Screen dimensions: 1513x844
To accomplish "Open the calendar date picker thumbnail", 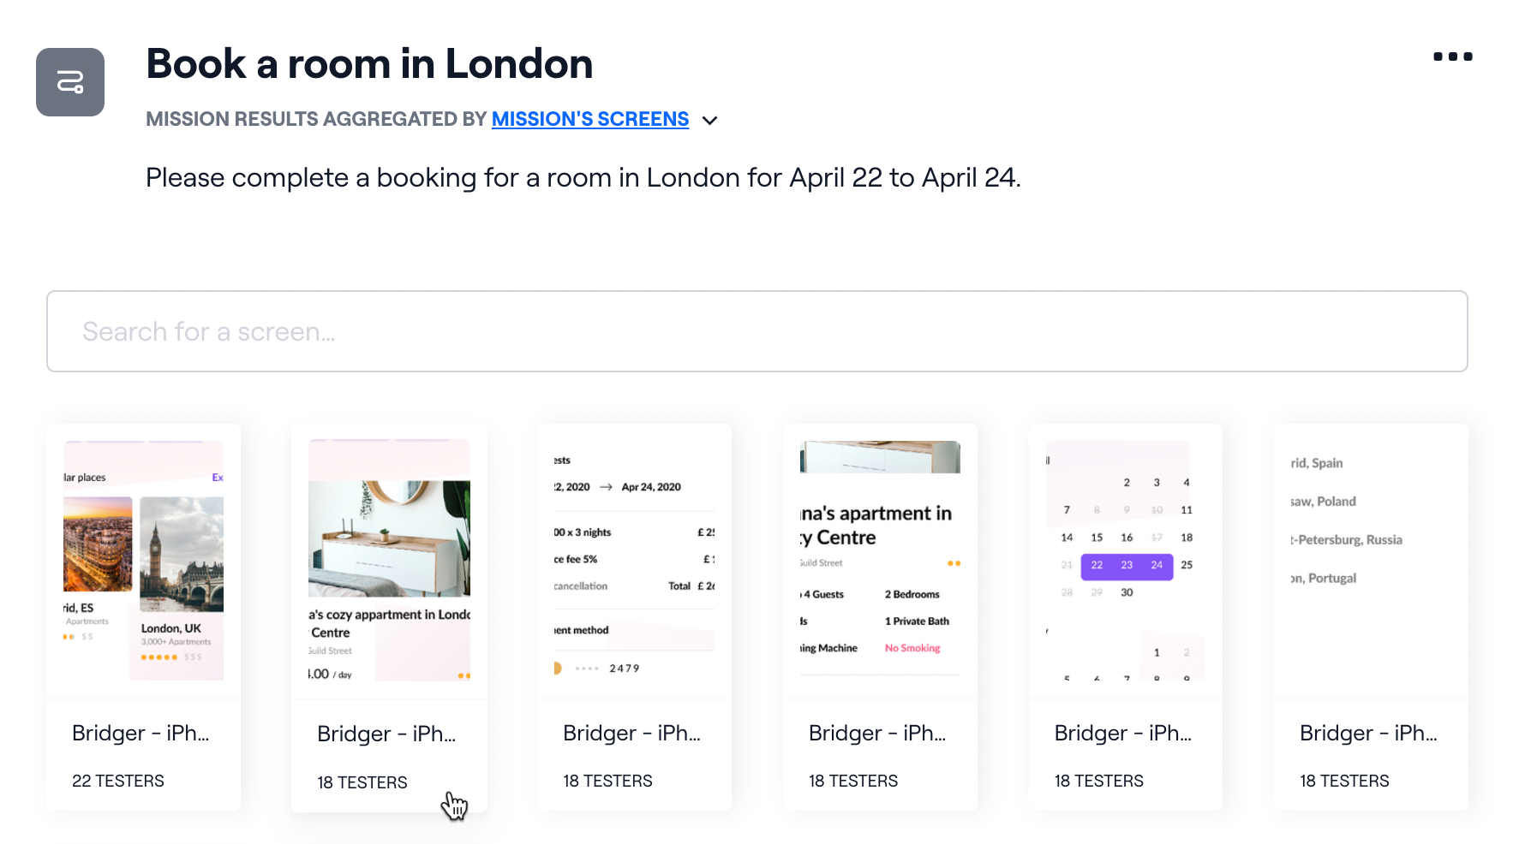I will 1125,561.
